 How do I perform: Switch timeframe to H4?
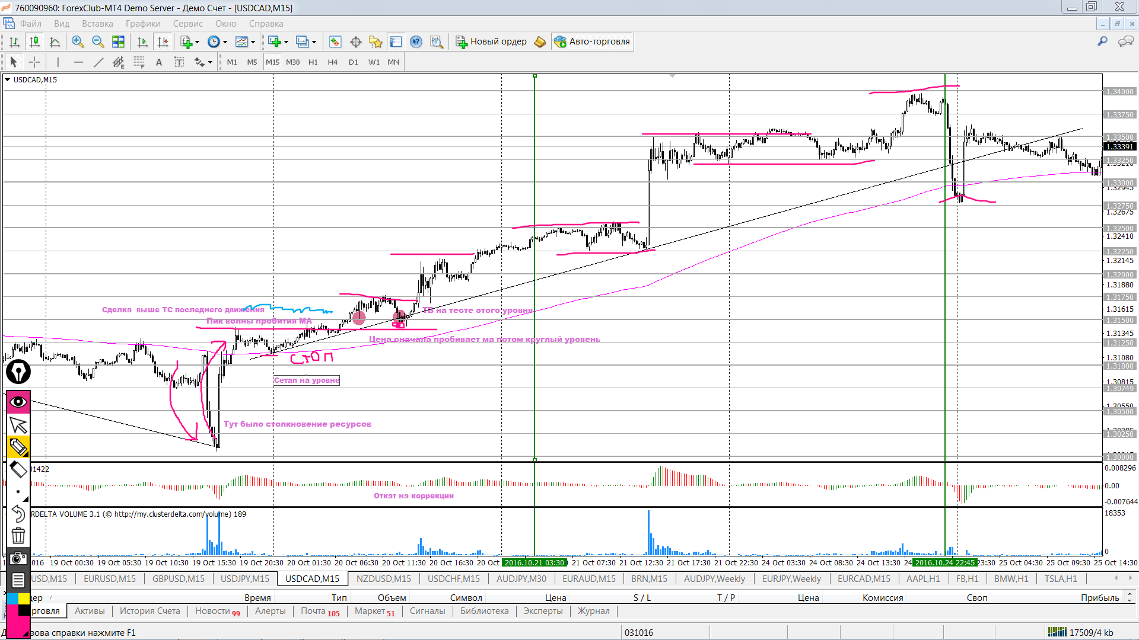(332, 62)
